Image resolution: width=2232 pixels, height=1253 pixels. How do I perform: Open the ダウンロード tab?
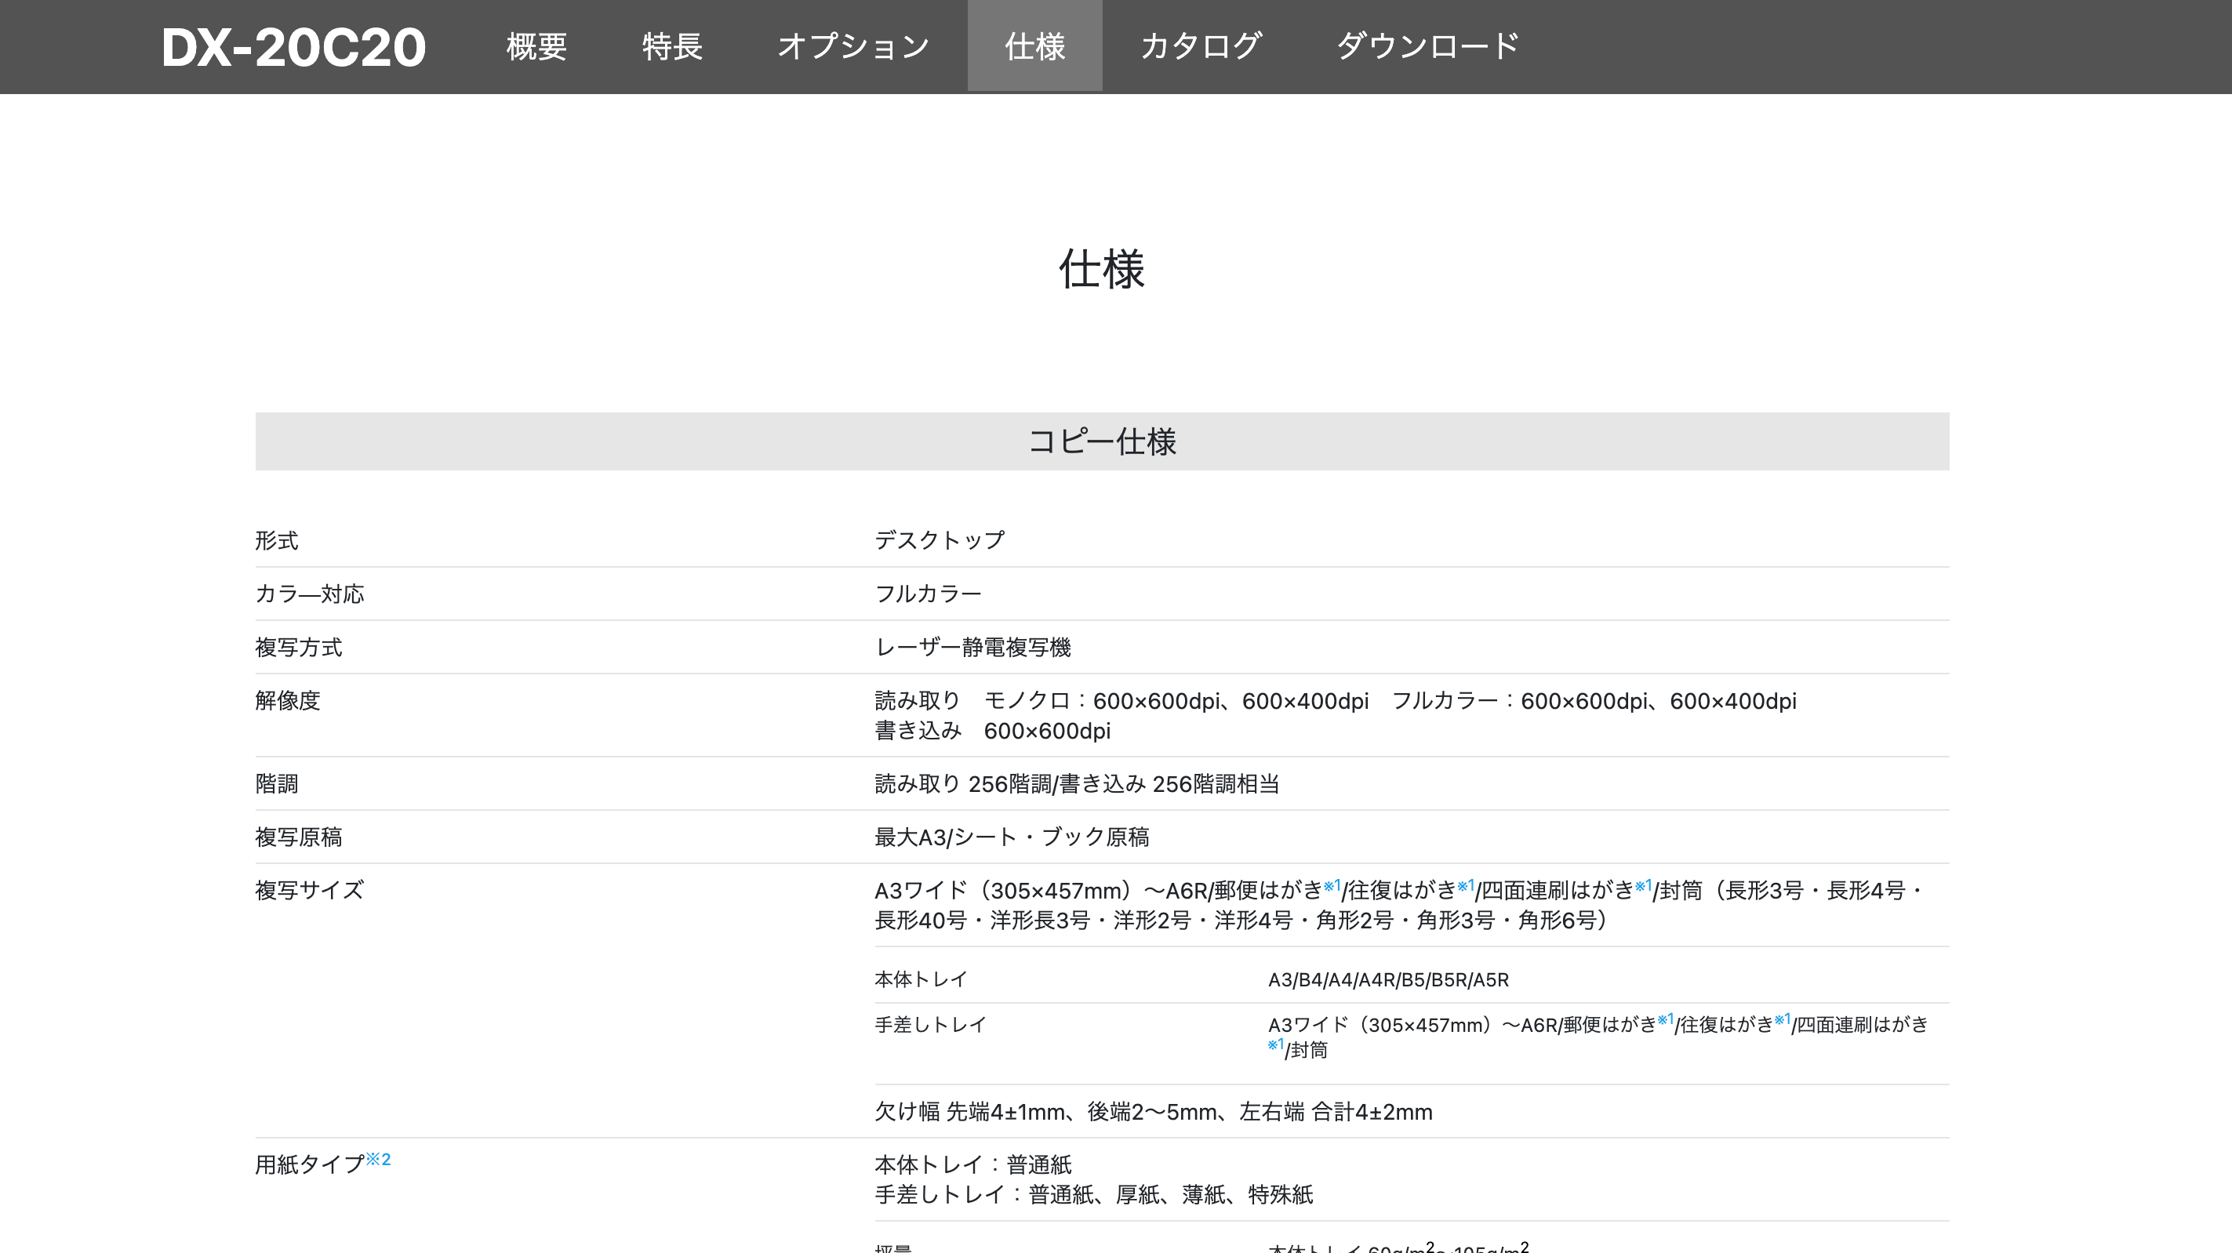(1428, 46)
